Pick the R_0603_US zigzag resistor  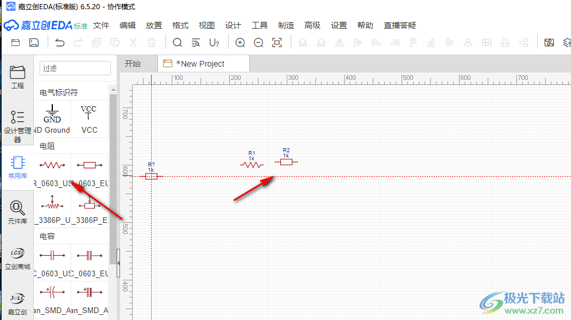click(52, 172)
